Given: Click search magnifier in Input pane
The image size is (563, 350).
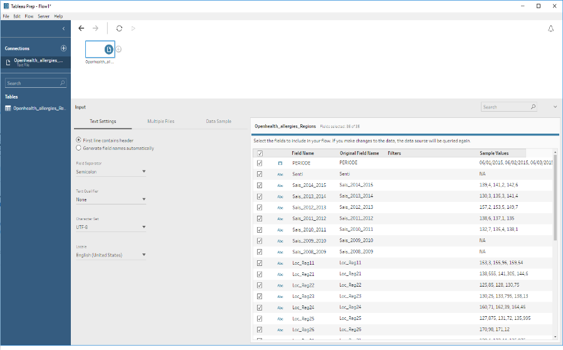Looking at the screenshot, I should point(533,107).
